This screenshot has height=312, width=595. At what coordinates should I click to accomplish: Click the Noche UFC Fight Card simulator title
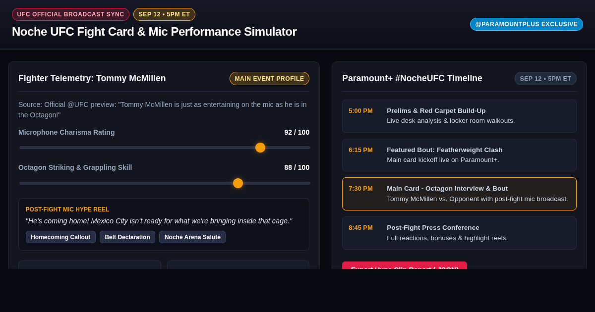[x=154, y=32]
